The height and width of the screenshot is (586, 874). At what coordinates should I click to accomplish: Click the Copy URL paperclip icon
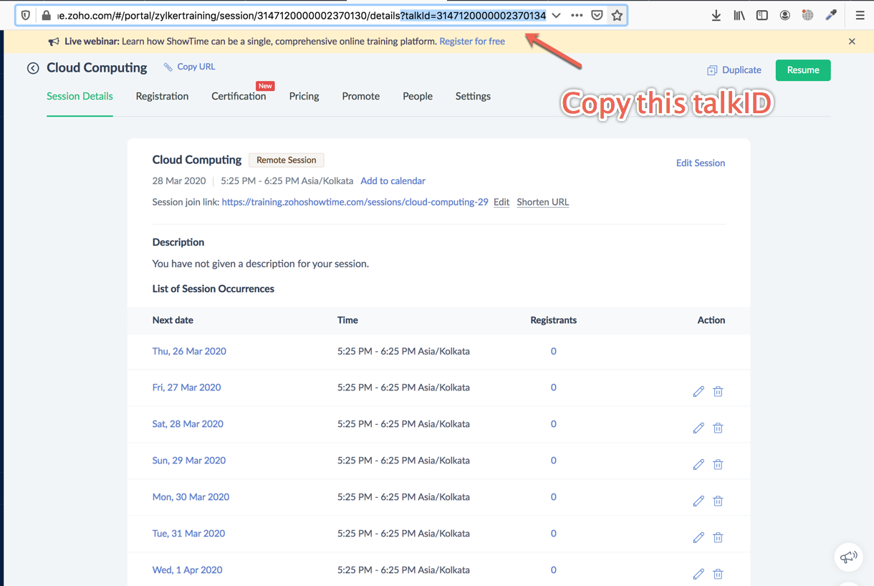(168, 67)
